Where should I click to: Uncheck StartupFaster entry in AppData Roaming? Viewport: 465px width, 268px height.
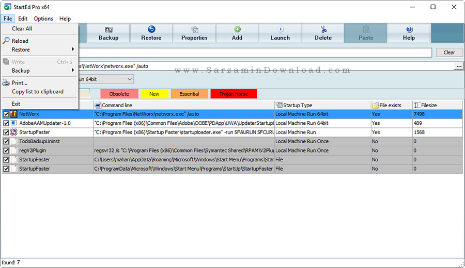click(x=6, y=160)
